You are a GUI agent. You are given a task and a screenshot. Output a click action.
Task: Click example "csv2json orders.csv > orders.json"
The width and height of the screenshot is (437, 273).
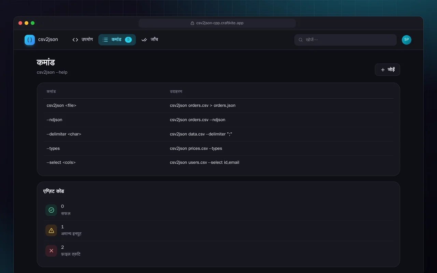(203, 105)
